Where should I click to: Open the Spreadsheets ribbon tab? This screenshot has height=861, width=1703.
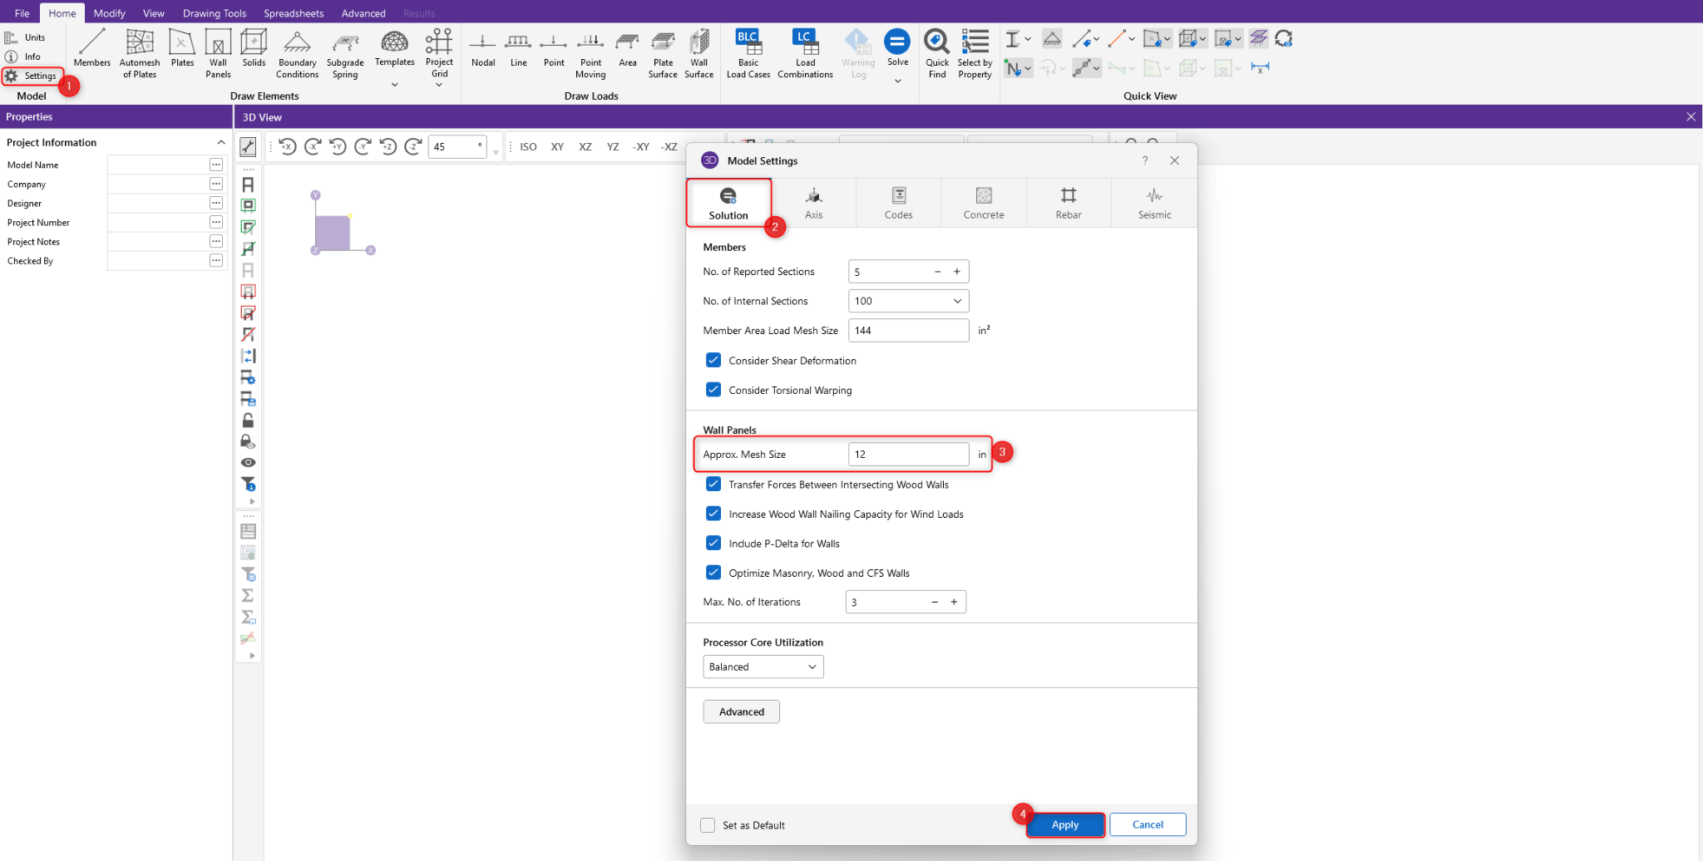click(x=294, y=13)
